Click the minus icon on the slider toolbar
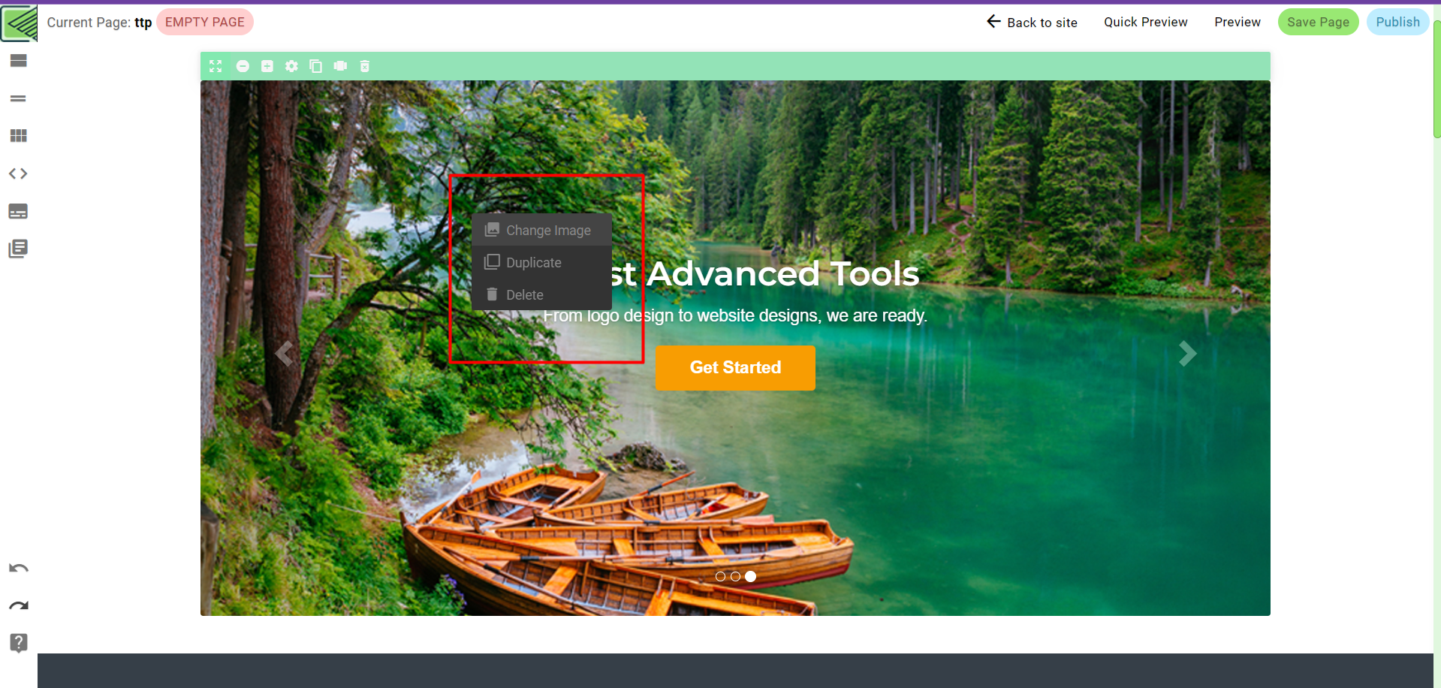Viewport: 1441px width, 688px height. (x=242, y=66)
